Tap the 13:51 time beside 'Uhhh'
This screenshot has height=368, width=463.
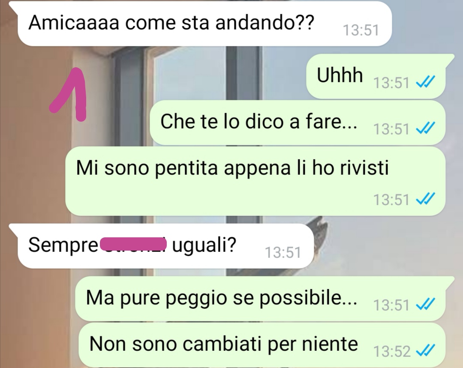click(391, 83)
